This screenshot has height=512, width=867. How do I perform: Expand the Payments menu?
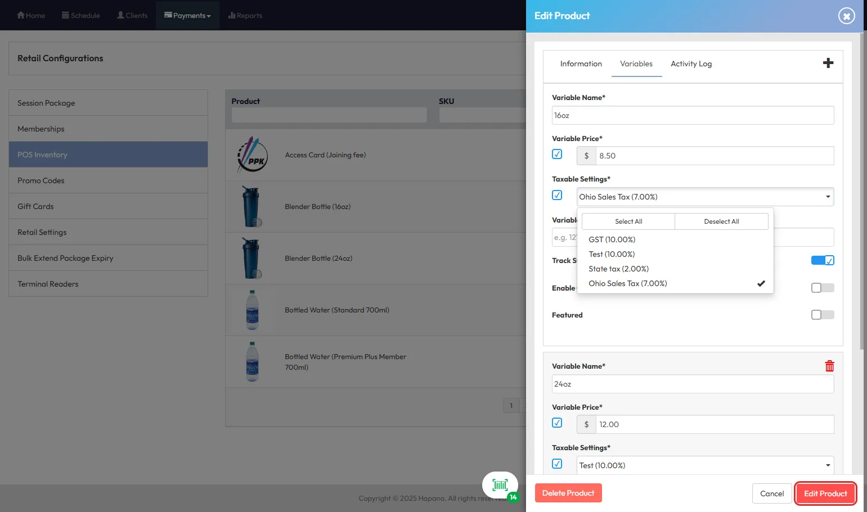187,15
